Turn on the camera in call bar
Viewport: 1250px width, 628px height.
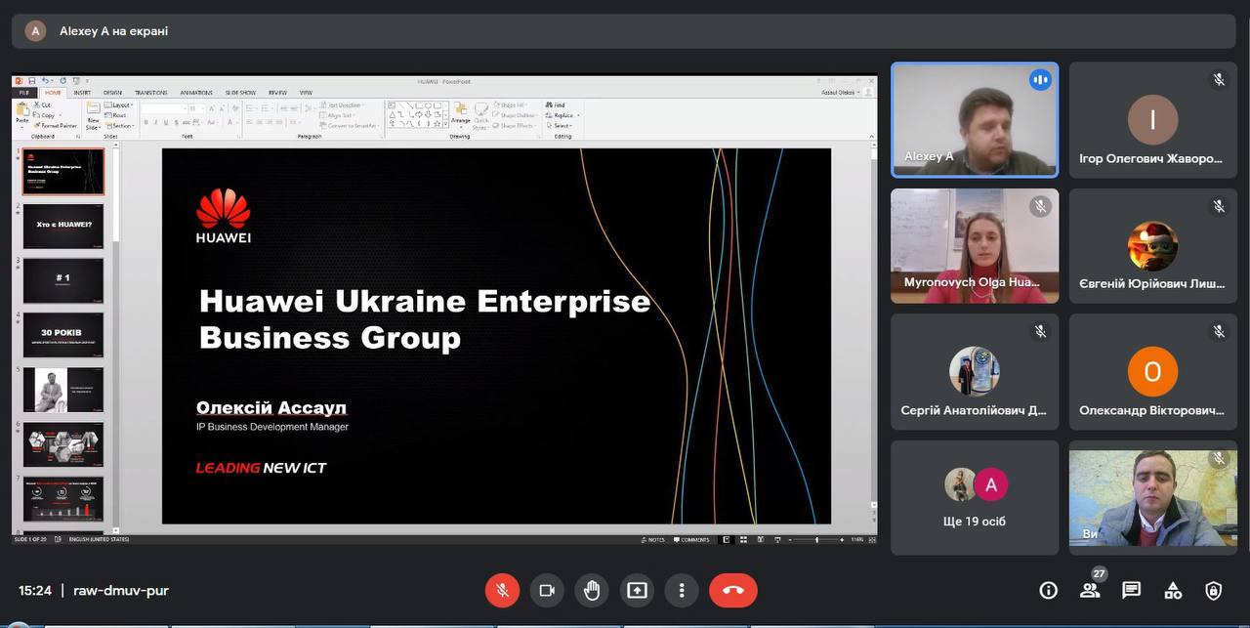(547, 590)
